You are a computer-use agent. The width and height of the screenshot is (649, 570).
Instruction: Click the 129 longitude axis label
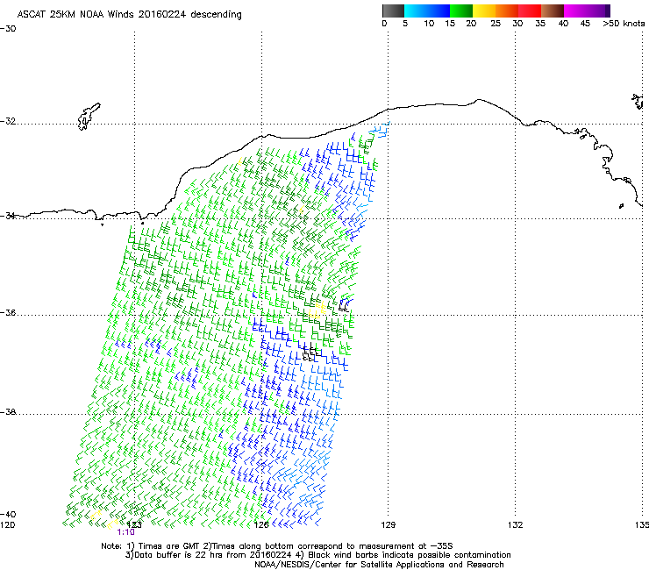388,525
